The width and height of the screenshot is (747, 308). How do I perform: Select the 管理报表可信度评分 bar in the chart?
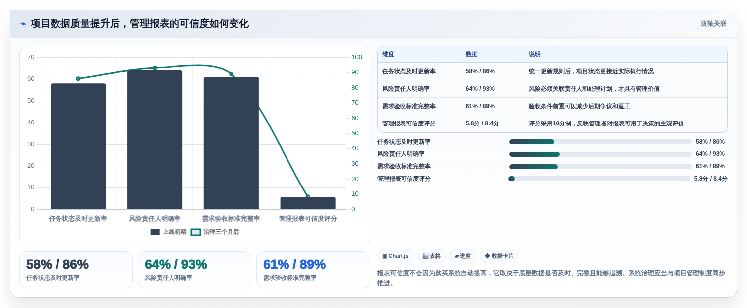pos(308,203)
